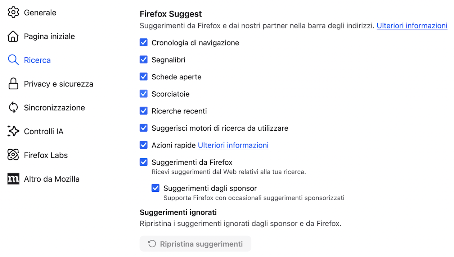Uncheck the Segnalibri checkbox
The image size is (454, 257).
144,60
